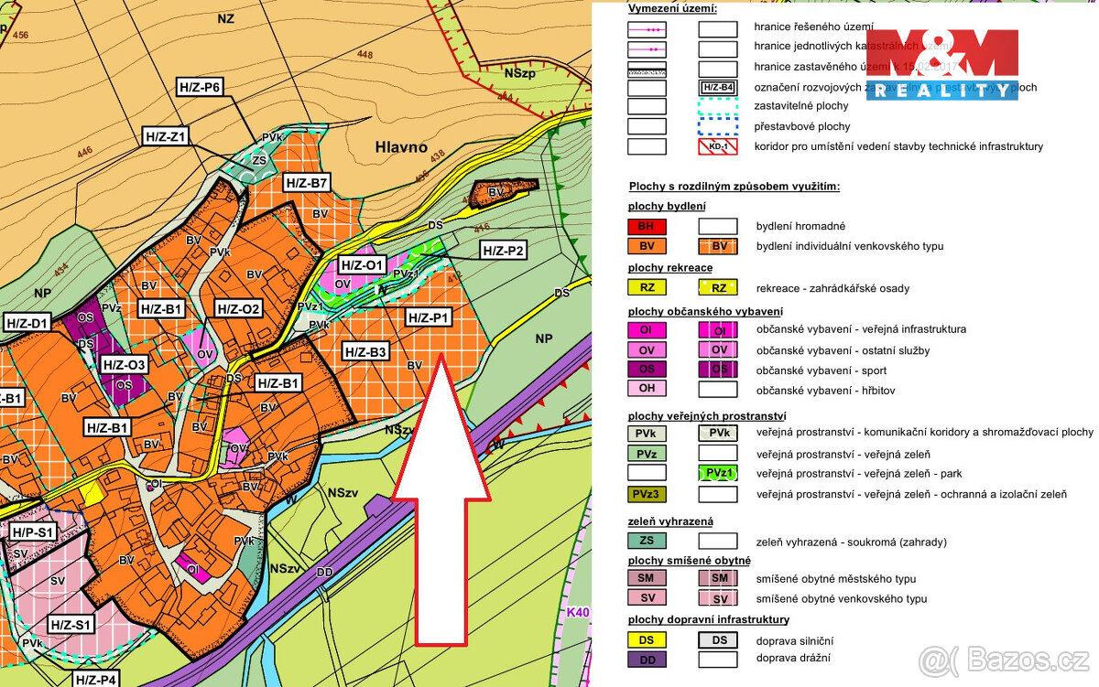Select the red BH legend symbol for bydlení hromadné
Image resolution: width=1099 pixels, height=687 pixels.
(x=647, y=226)
